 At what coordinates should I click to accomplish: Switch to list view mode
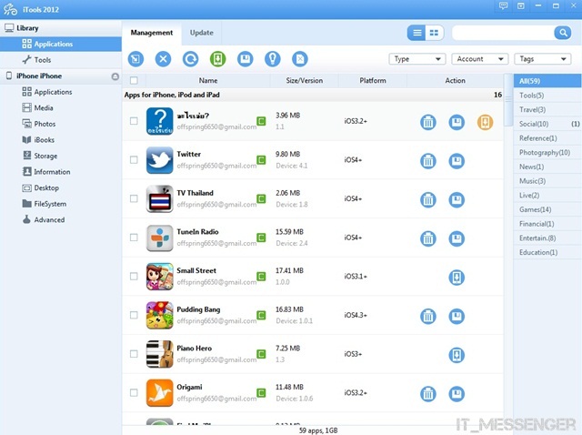pyautogui.click(x=416, y=33)
